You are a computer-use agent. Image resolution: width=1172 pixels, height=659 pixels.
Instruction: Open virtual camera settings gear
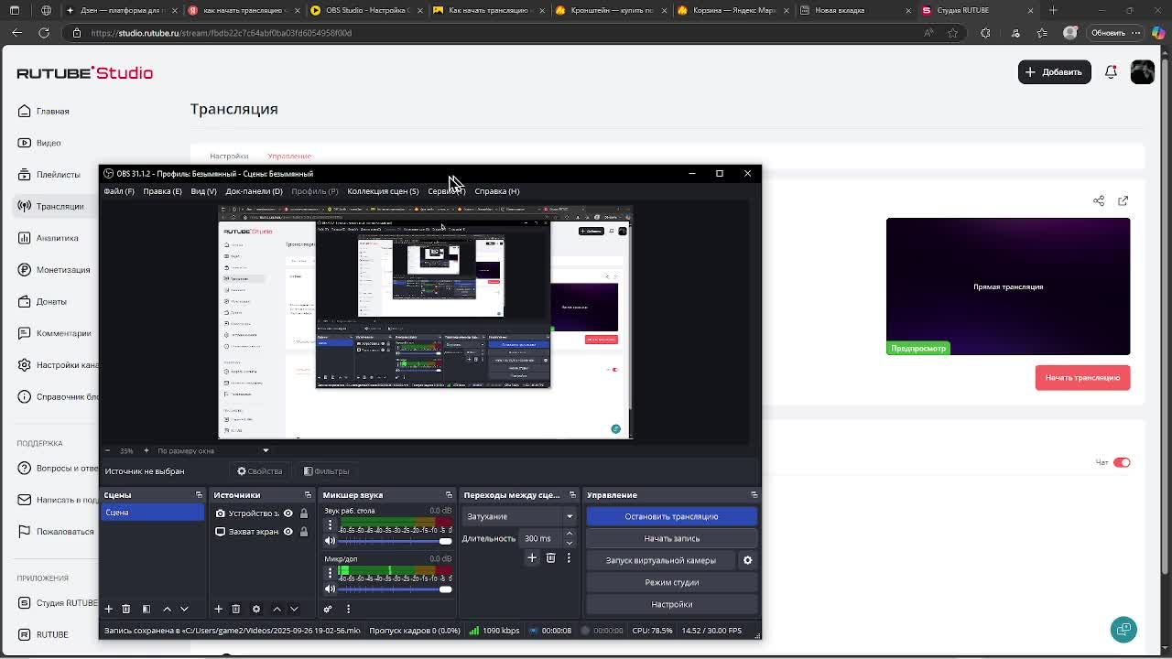point(747,560)
